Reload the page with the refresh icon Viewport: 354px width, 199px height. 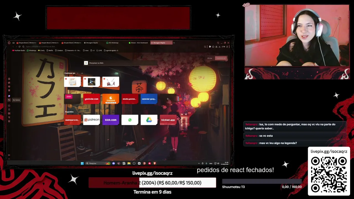19,47
